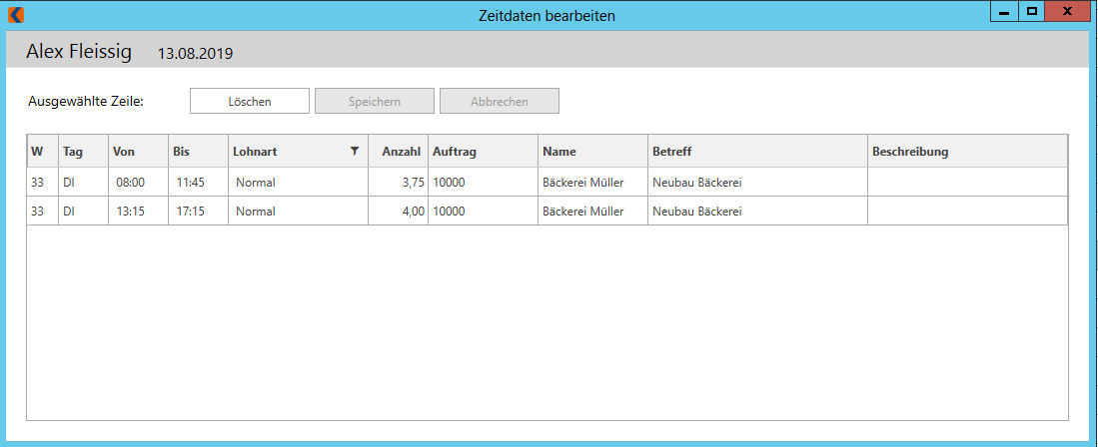Image resolution: width=1098 pixels, height=447 pixels.
Task: Edit the 11:45 Bis time cell
Action: point(198,183)
